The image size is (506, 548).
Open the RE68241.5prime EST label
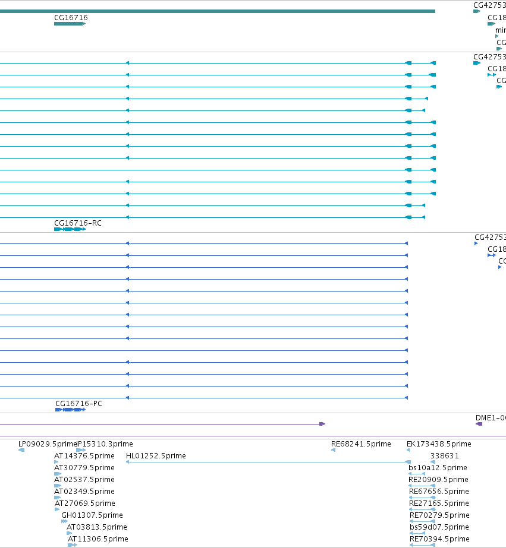click(x=361, y=444)
